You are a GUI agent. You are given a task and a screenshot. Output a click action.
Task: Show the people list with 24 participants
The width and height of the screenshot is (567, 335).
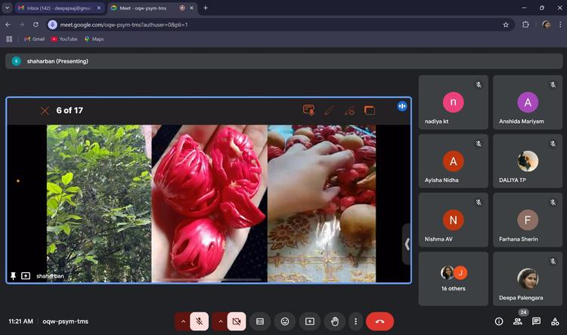(518, 321)
